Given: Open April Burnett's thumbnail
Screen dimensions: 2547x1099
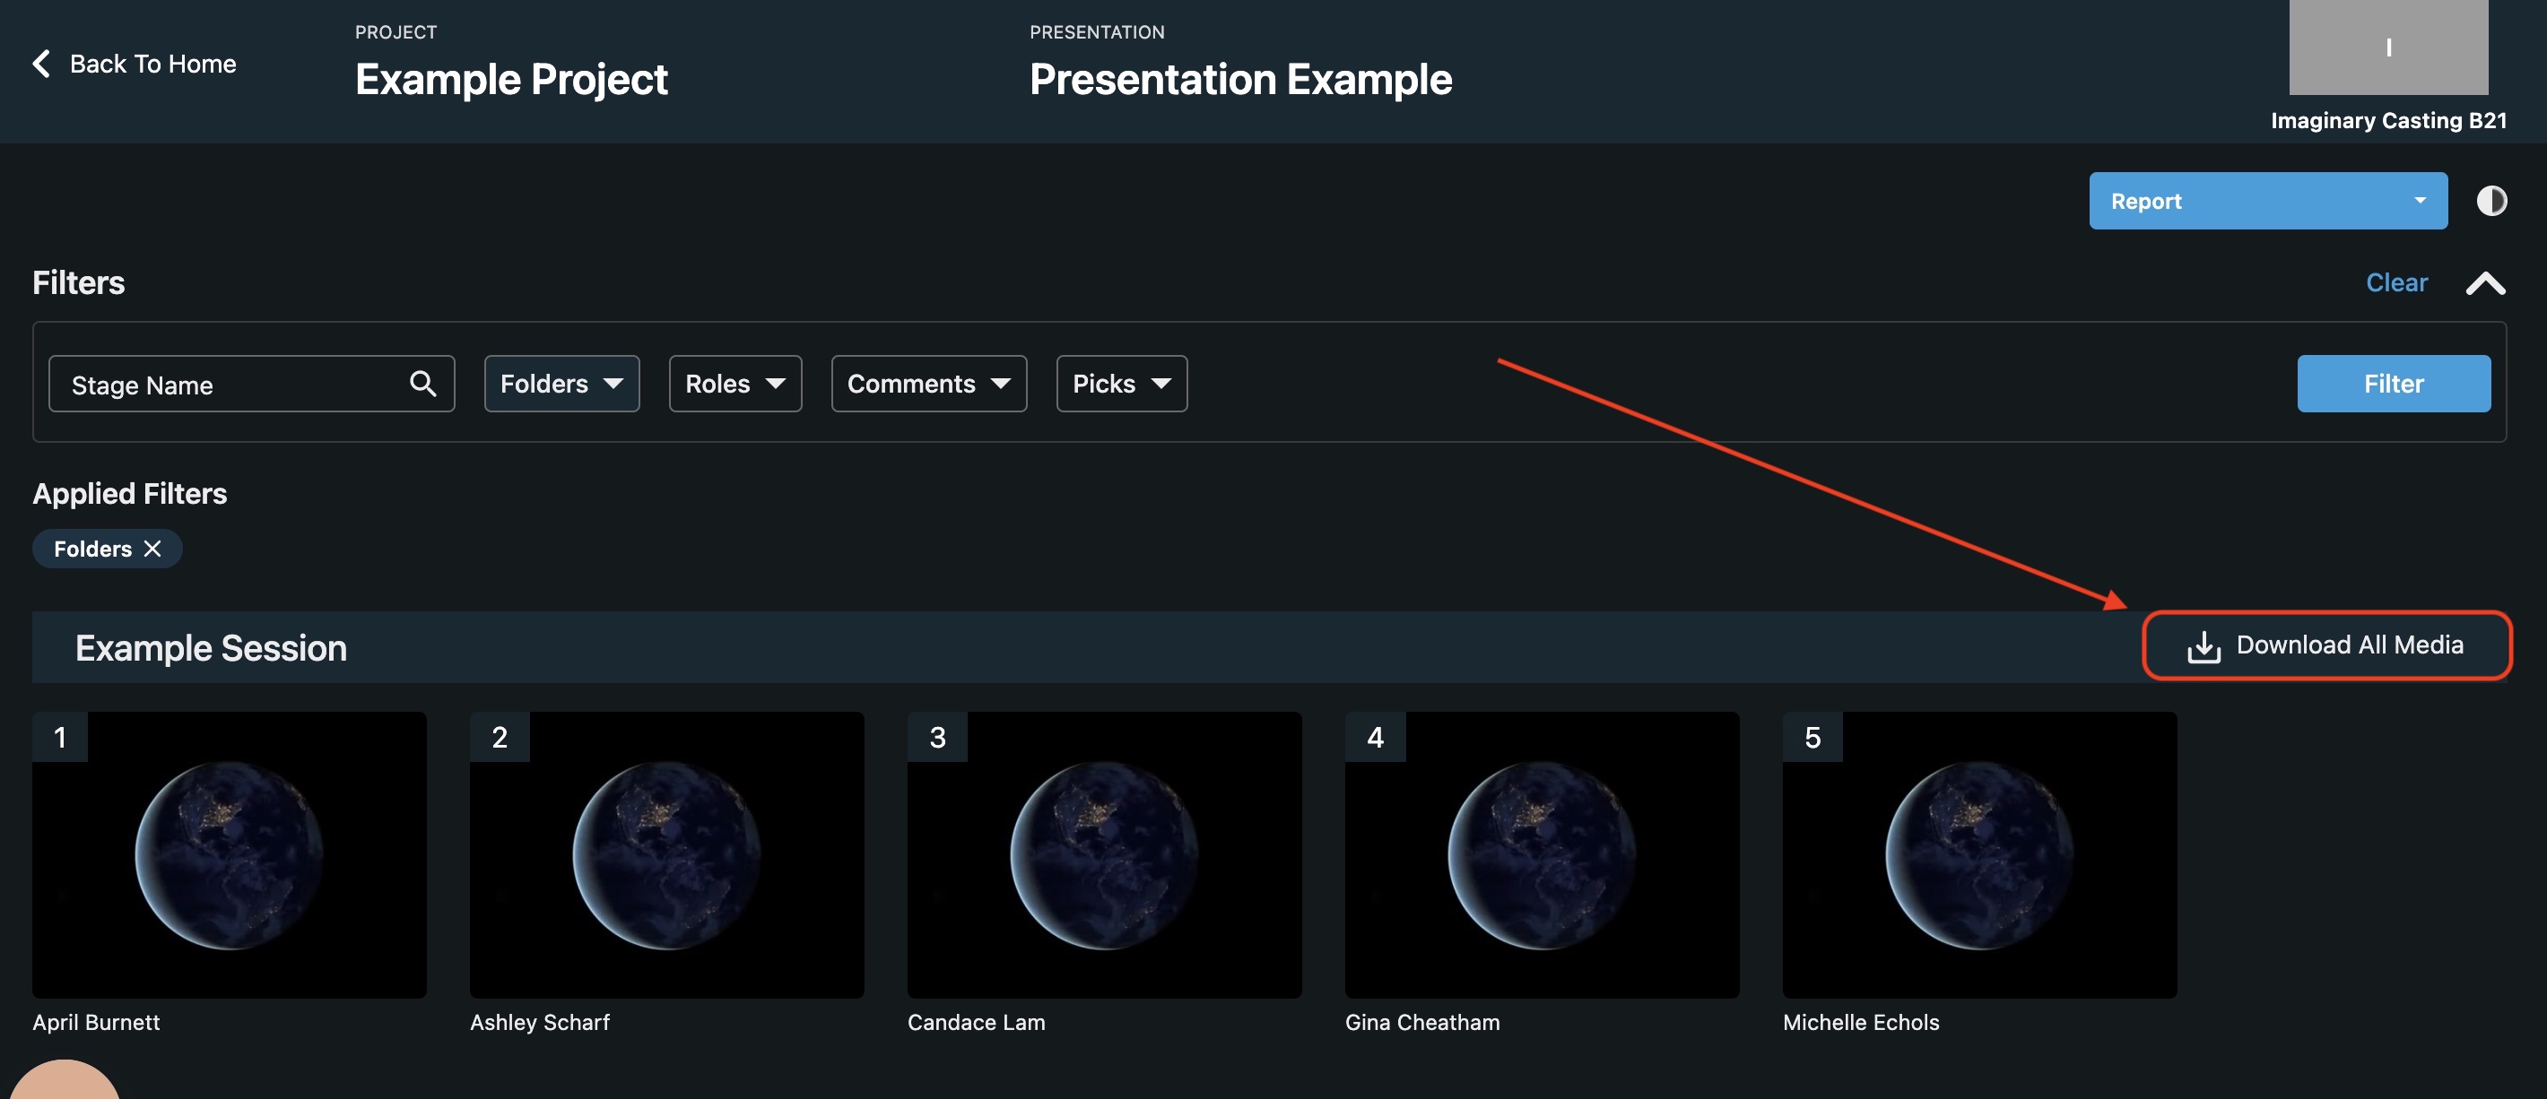Looking at the screenshot, I should [x=230, y=854].
